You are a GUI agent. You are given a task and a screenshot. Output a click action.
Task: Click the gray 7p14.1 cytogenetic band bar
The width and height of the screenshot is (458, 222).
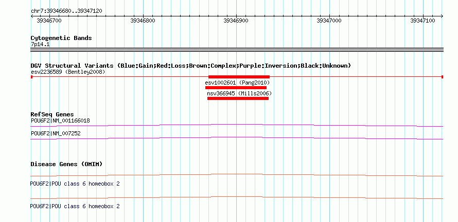coord(237,50)
